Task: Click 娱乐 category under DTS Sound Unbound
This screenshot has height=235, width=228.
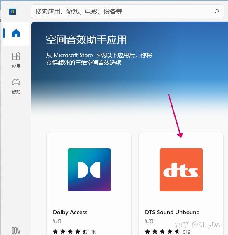Action: [x=150, y=221]
